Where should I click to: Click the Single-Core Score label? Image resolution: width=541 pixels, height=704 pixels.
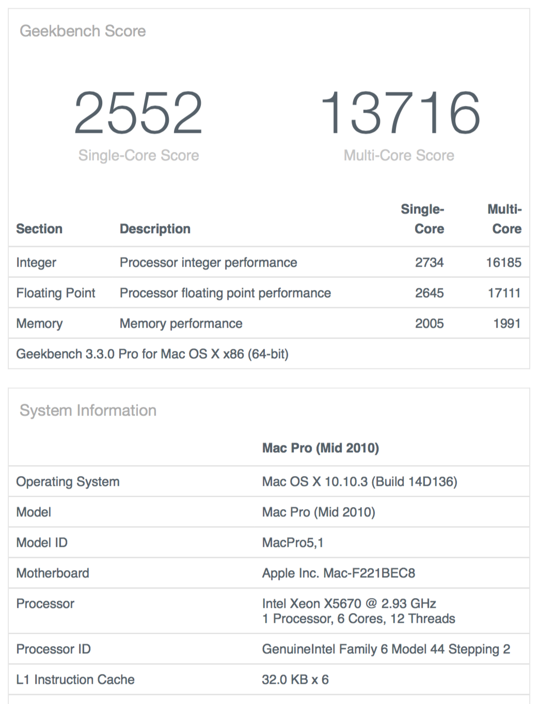[x=138, y=156]
